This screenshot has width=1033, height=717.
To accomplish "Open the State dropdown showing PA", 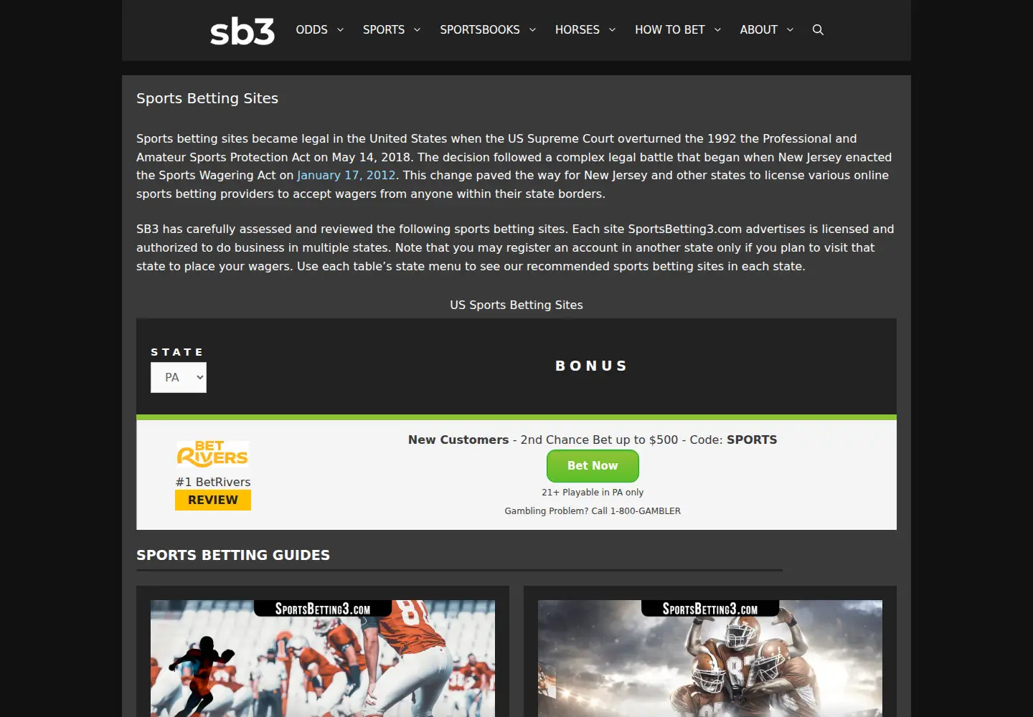I will [x=179, y=378].
